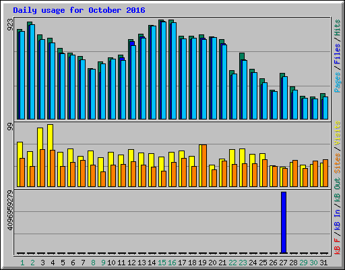Click day label 19 on x-axis
Viewport: 345px width, 270px height.
202,263
